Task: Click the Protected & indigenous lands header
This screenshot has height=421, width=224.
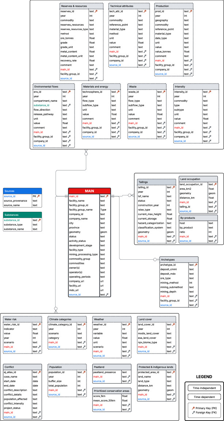Action: pos(157,367)
